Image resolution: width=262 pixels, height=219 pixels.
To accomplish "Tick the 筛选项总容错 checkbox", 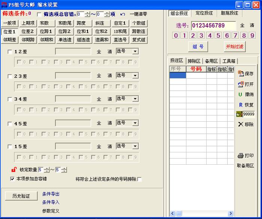I will tap(39, 14).
